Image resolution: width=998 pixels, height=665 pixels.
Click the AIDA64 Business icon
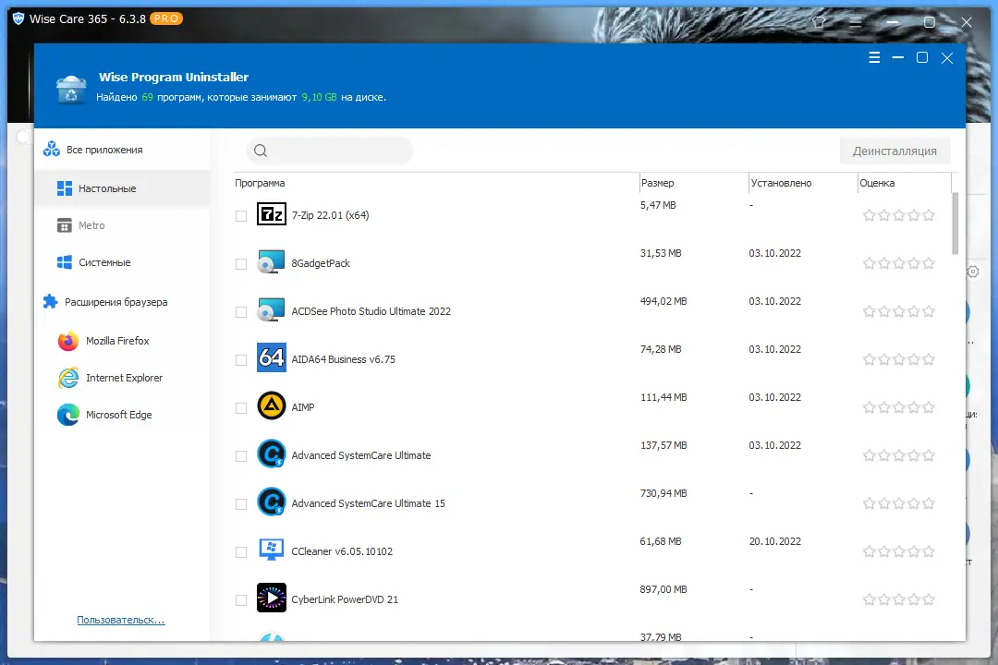pos(271,357)
